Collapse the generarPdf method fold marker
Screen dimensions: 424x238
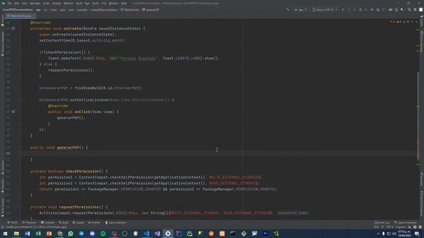[x=20, y=147]
